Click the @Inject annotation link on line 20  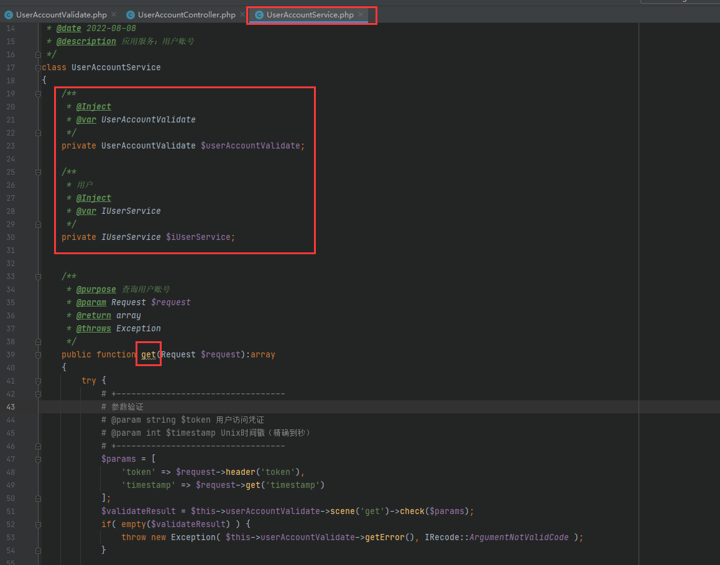pos(94,106)
